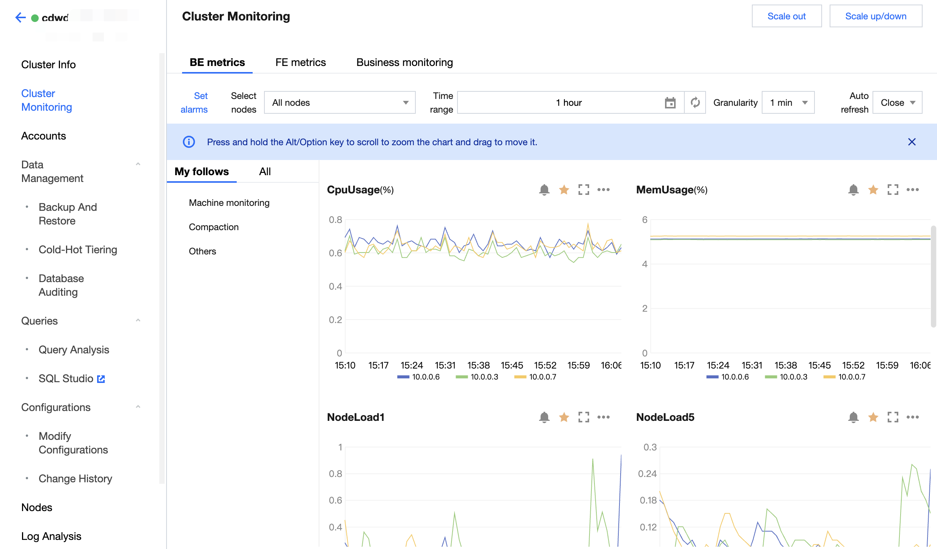This screenshot has width=937, height=549.
Task: Open the Select nodes dropdown
Action: point(340,102)
